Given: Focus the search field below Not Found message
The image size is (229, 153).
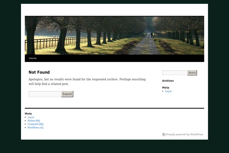Looking at the screenshot, I should (44, 94).
